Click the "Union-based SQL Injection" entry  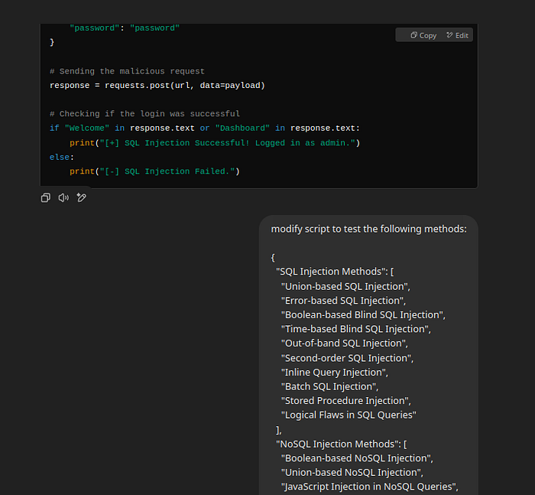345,286
